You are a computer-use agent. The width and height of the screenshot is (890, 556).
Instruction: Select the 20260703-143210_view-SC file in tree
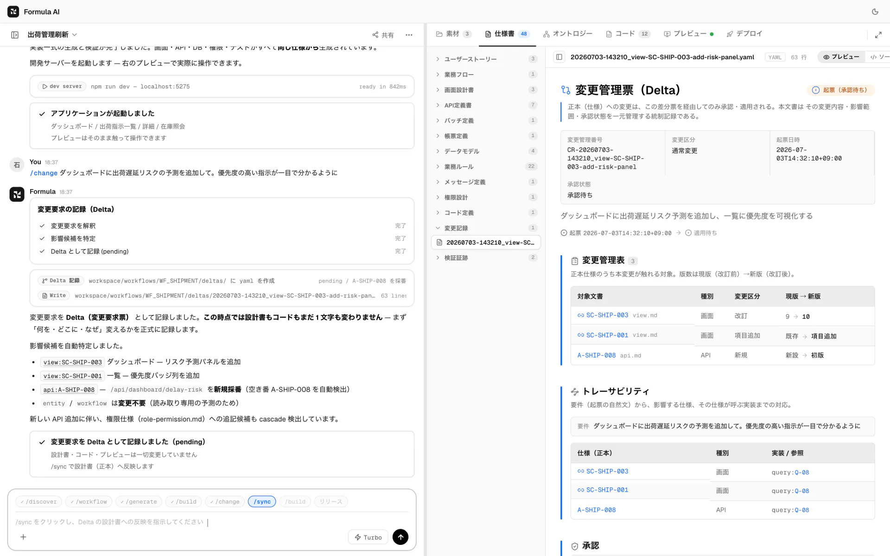(x=486, y=242)
